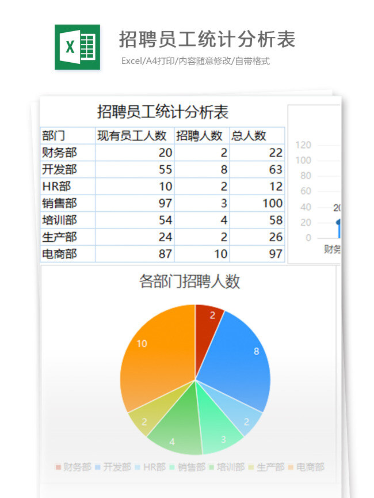Select the 招聘人数 header cell
This screenshot has width=374, height=498.
(x=202, y=136)
